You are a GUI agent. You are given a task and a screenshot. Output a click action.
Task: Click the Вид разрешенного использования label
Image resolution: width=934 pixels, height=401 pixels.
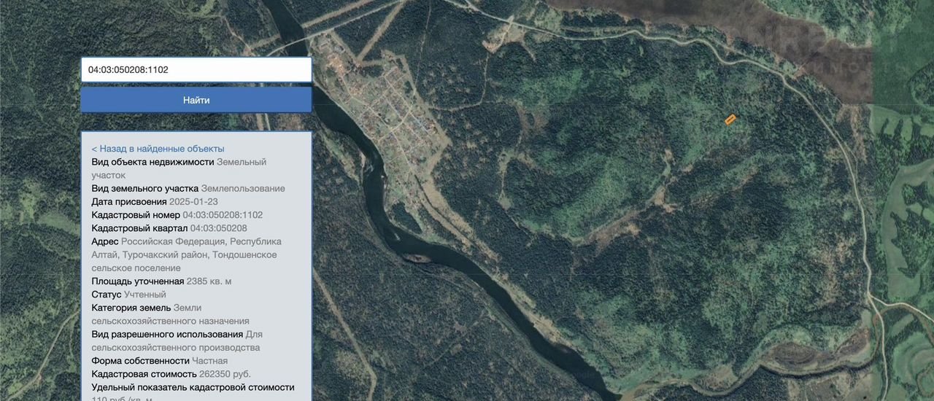point(167,335)
